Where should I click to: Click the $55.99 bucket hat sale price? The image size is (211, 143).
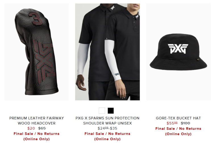click(172, 123)
